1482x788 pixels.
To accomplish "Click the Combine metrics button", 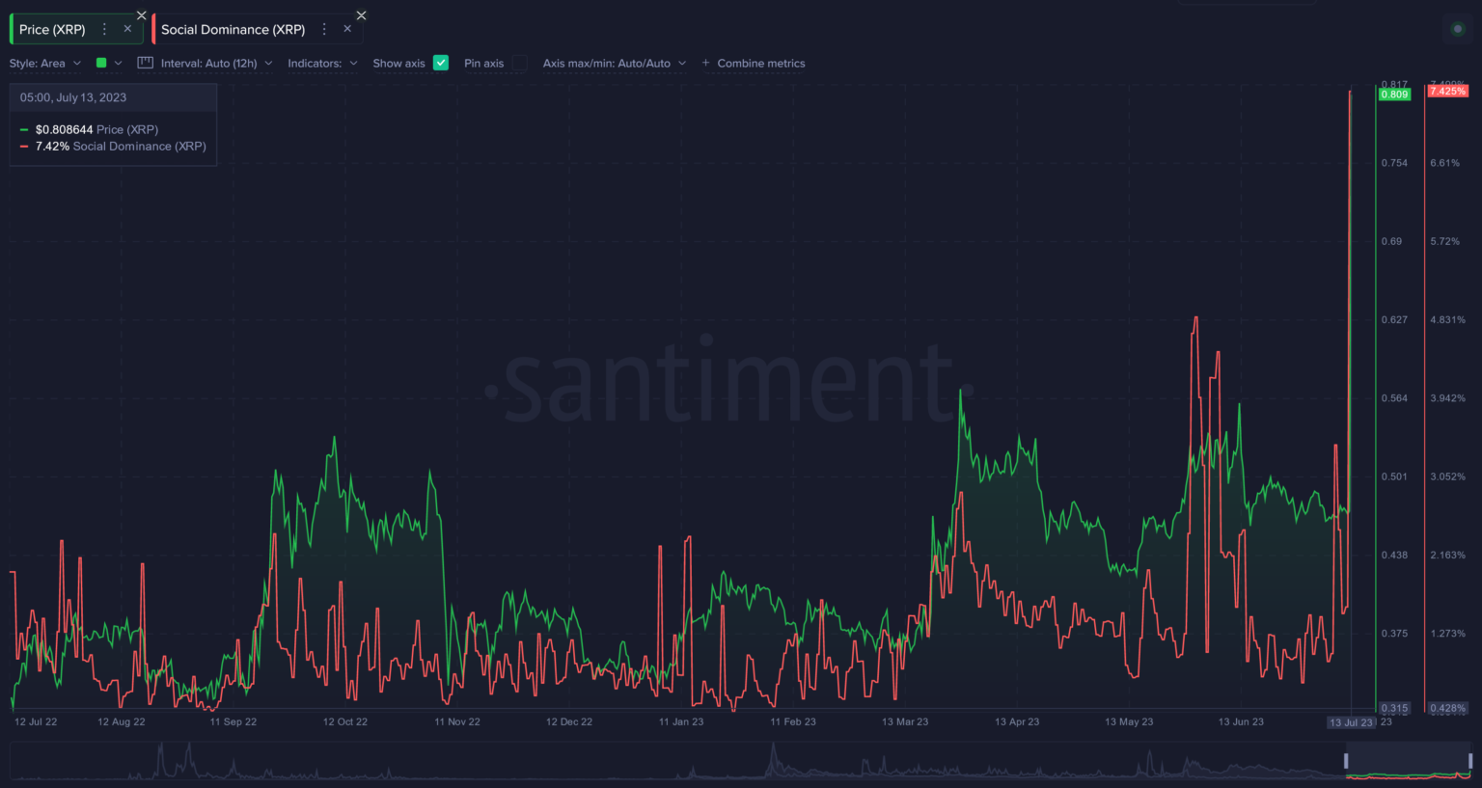I will [754, 64].
